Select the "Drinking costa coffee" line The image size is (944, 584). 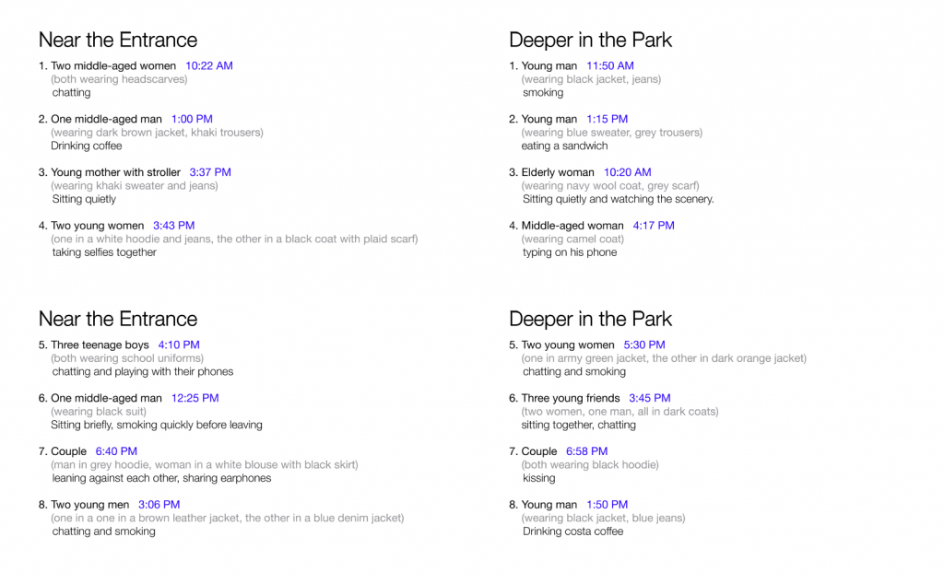coord(572,531)
